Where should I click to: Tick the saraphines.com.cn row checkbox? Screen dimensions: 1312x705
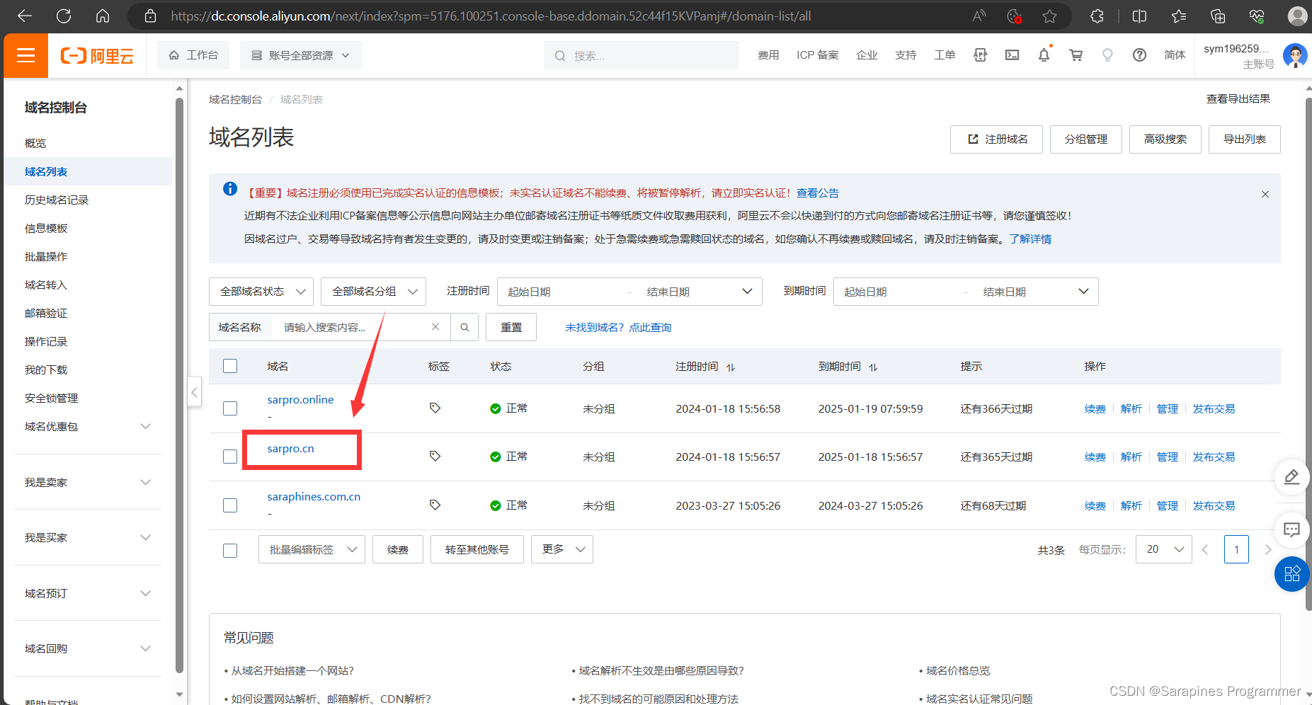point(230,505)
